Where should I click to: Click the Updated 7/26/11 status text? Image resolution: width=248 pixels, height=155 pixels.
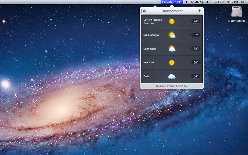(172, 86)
